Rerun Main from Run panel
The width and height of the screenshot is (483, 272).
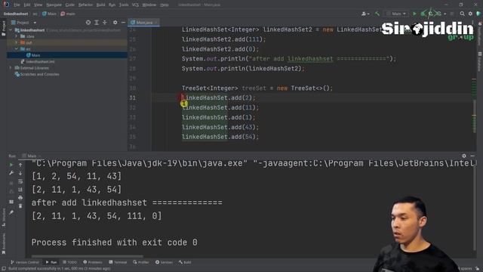tap(11, 165)
